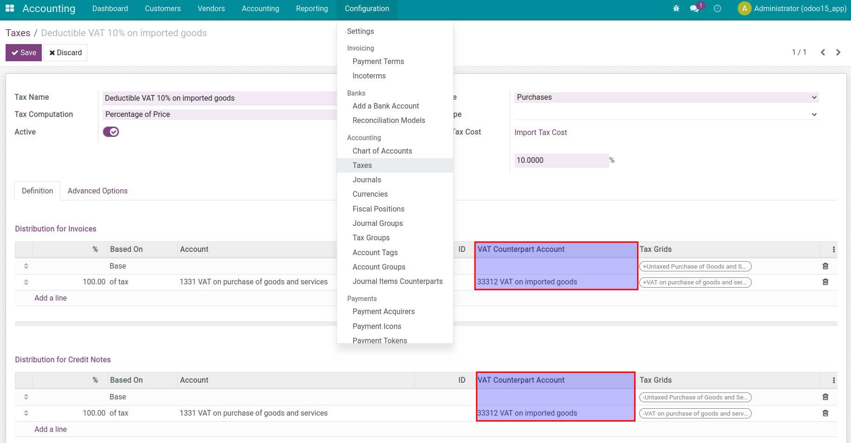851x443 pixels.
Task: Click Add a line under Distribution for Credit Notes
Action: click(51, 429)
